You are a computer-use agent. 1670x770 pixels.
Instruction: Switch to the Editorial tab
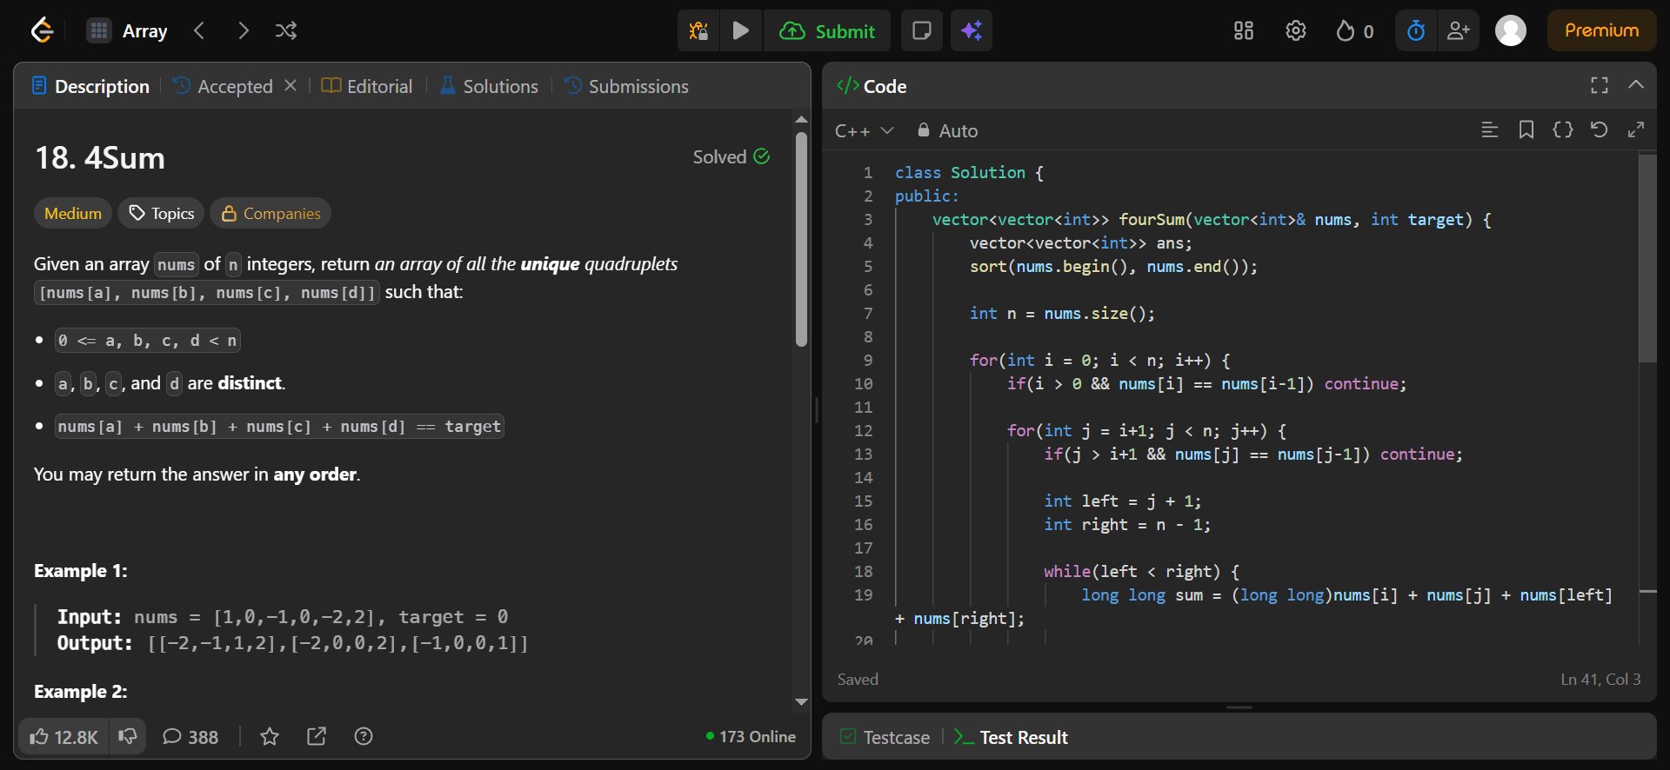367,87
